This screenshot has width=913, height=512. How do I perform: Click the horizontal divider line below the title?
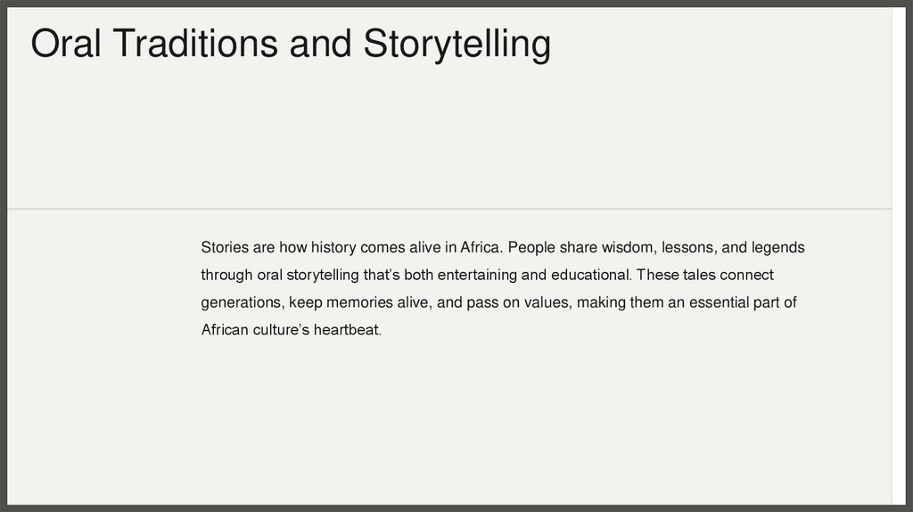coord(446,209)
